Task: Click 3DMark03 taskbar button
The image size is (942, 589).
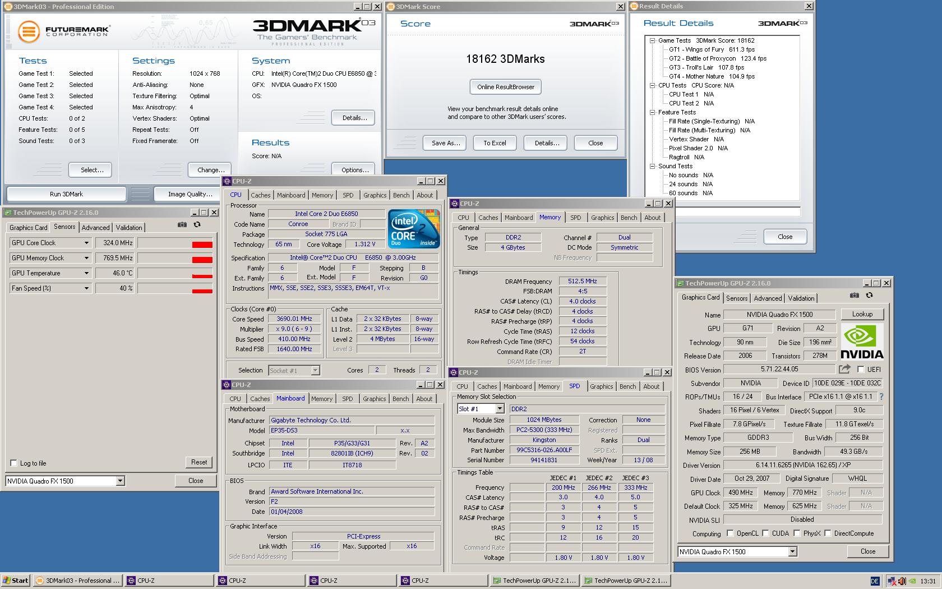Action: click(x=78, y=581)
